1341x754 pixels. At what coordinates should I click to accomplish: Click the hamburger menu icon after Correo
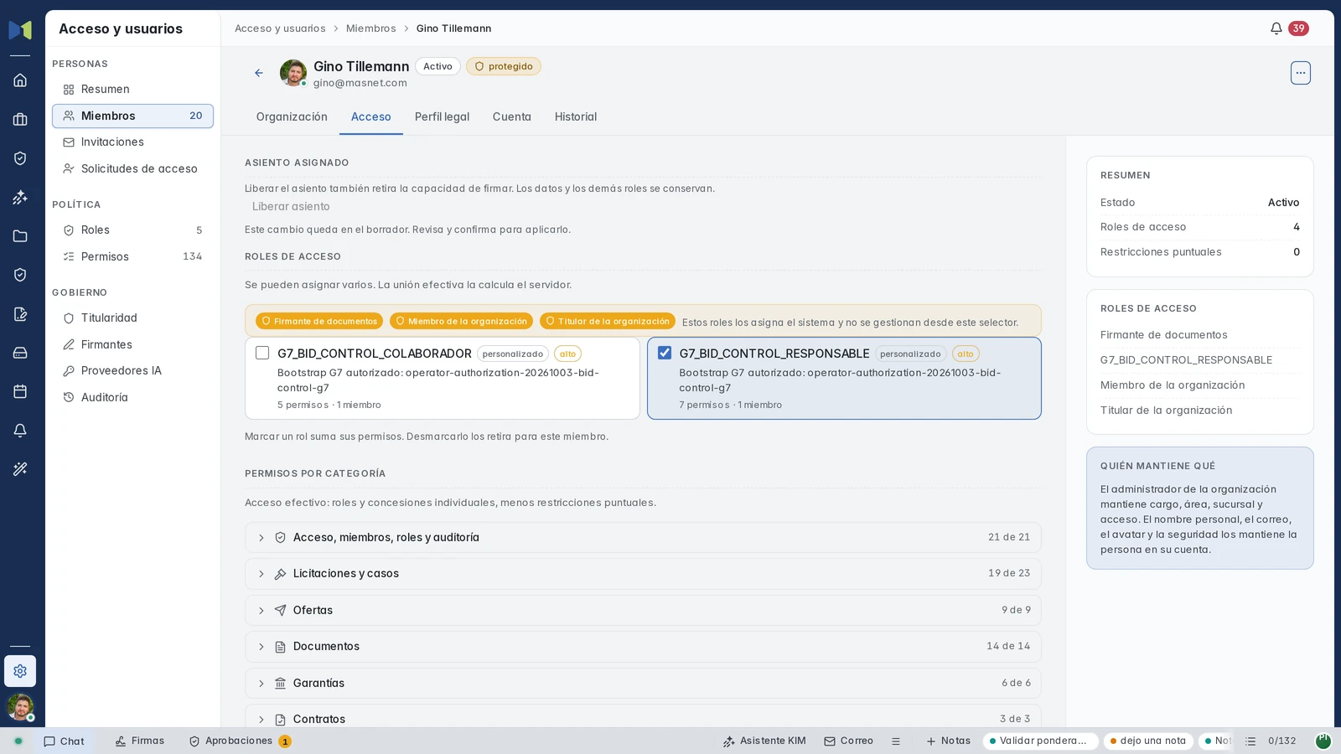tap(896, 741)
